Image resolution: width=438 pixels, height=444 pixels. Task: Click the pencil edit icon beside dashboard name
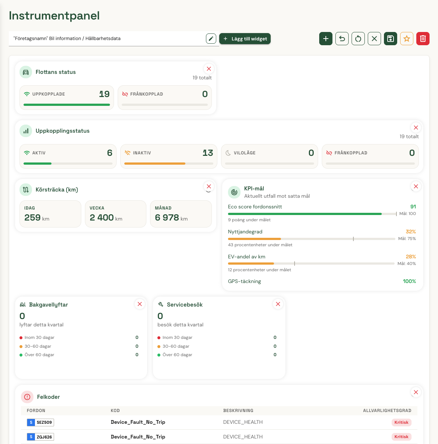click(x=211, y=39)
